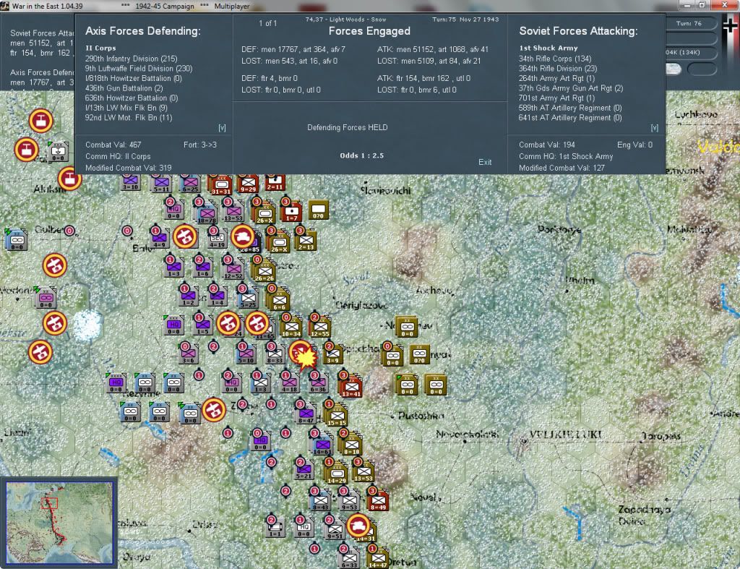The image size is (740, 569).
Task: Select the Soviet counter labeled 3=9
Action: pos(333,354)
